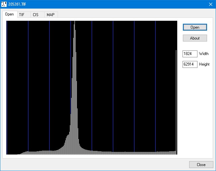The height and width of the screenshot is (171, 216).
Task: Click the app icon in the title bar
Action: (x=4, y=4)
